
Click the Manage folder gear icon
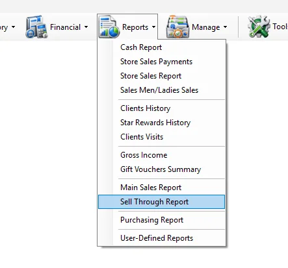click(177, 27)
